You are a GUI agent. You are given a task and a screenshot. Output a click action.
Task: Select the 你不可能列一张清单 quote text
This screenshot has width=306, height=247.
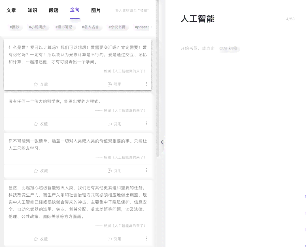[x=77, y=145]
